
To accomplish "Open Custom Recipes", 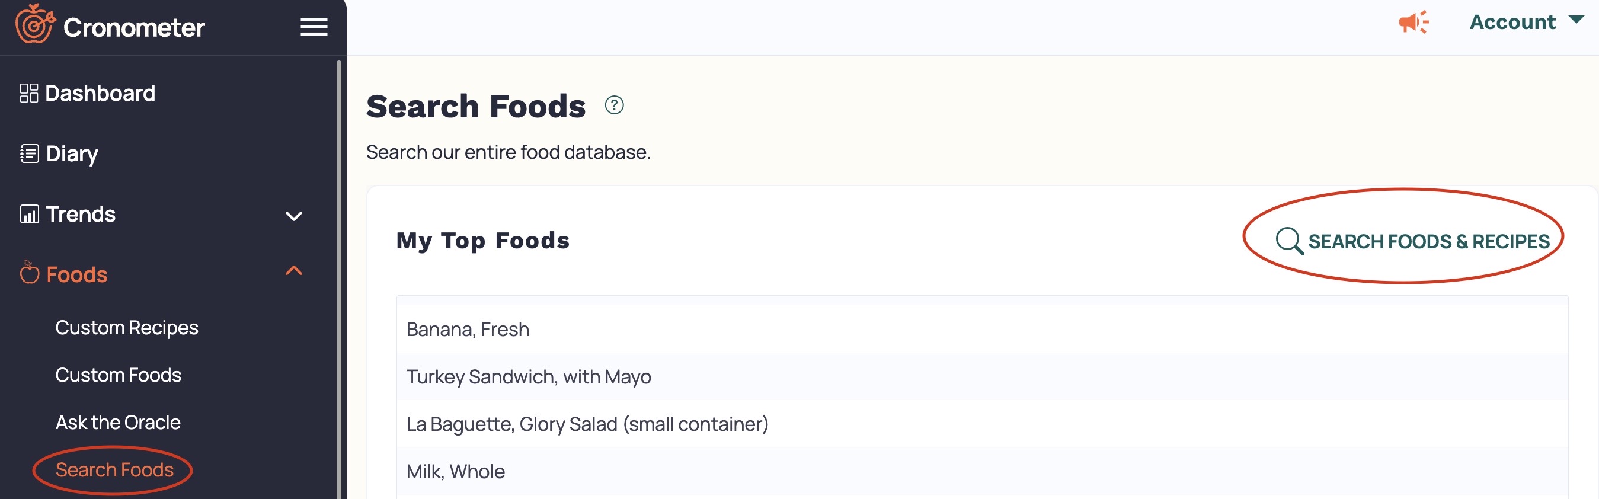I will click(127, 327).
